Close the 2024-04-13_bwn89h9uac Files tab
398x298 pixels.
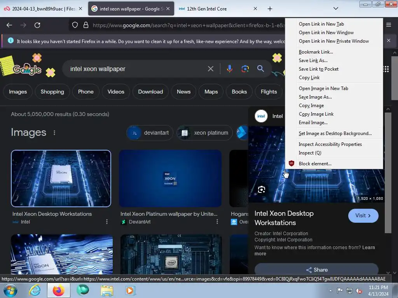click(80, 9)
